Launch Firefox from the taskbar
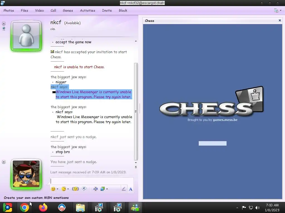Screen dimensions: 285x213 click(43, 207)
